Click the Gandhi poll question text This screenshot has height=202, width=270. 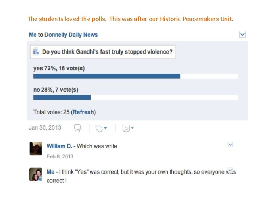tap(107, 52)
